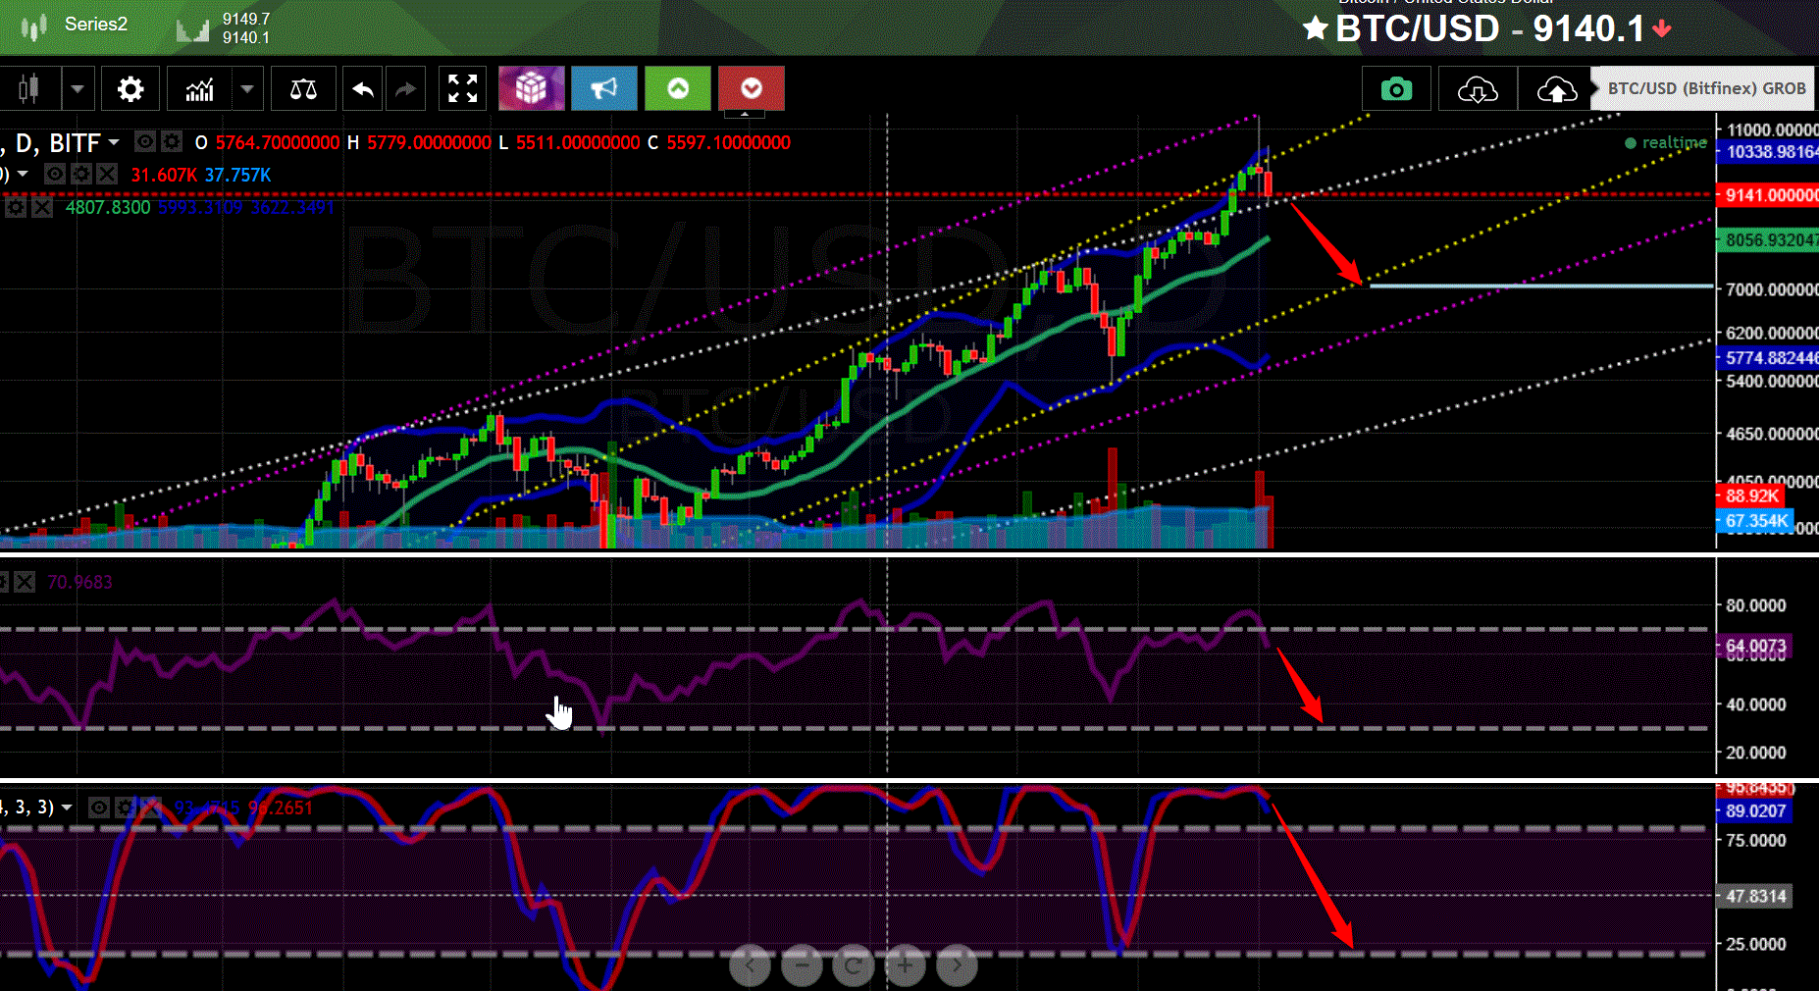Open the D, BITF symbol dropdown
Viewport: 1819px width, 991px height.
[x=113, y=142]
